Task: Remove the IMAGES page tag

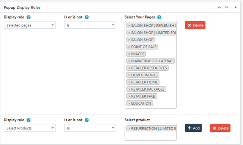Action: pos(129,54)
